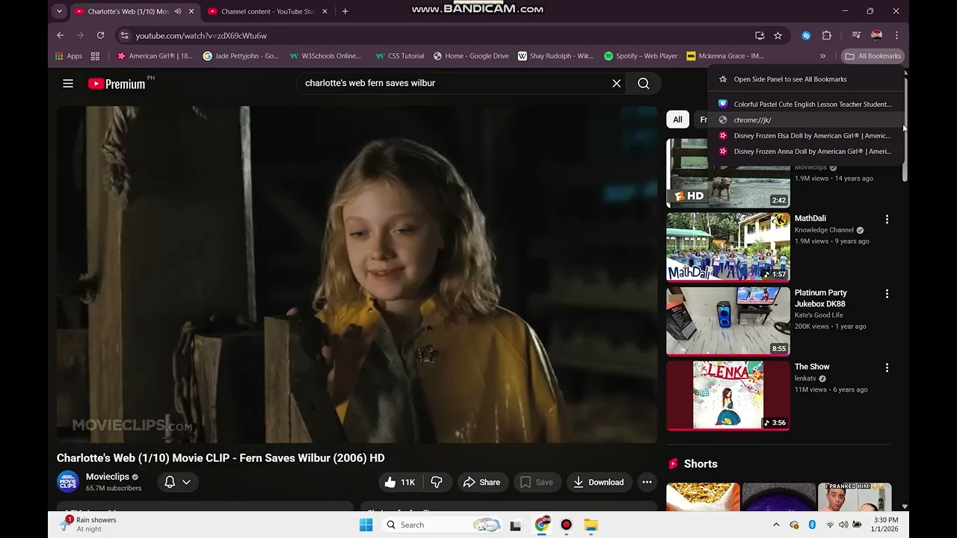Switch to Channel content YouTube Studio tab

(x=266, y=11)
